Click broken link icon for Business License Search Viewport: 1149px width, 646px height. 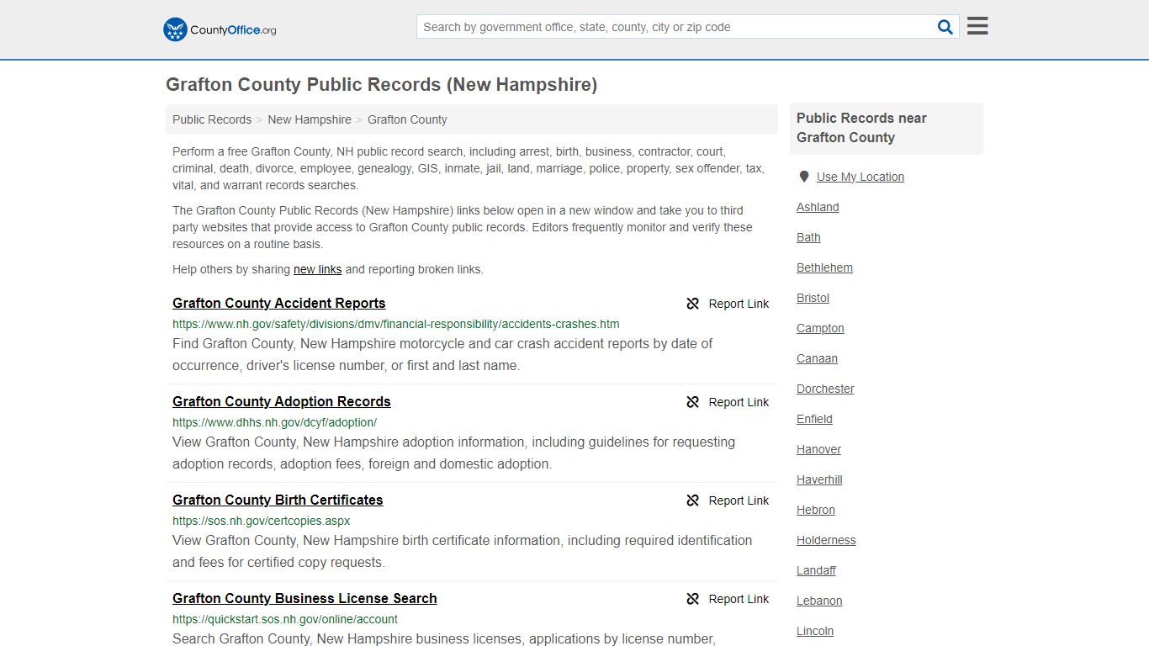coord(693,599)
